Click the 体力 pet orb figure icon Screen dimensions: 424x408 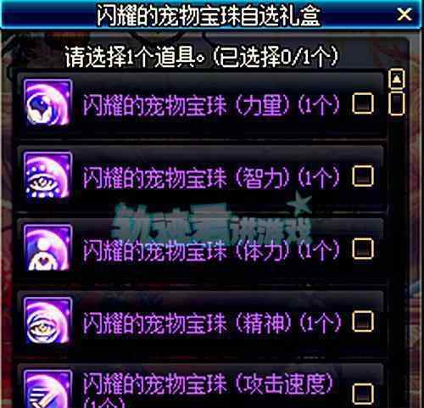click(47, 248)
